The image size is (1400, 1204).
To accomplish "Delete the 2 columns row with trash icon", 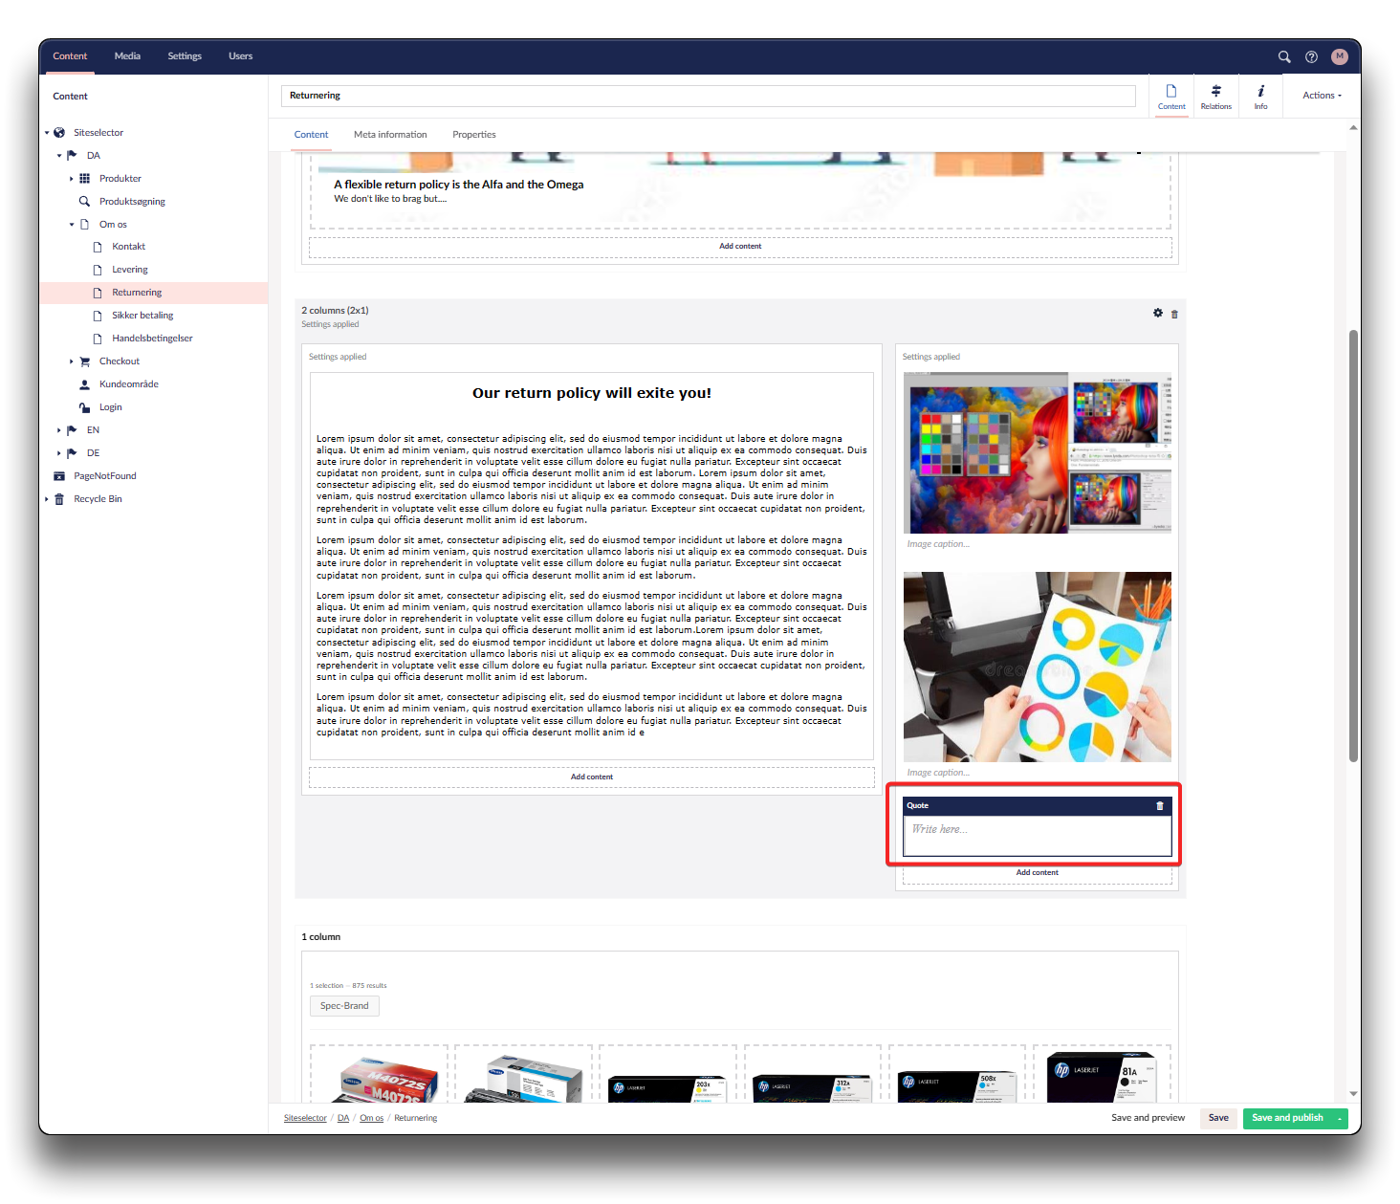I will coord(1174,314).
